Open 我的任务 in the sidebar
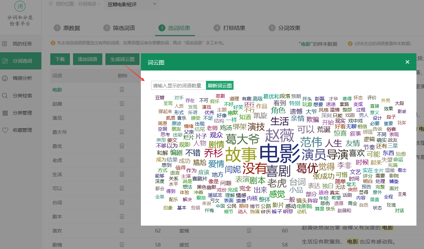 (21, 44)
